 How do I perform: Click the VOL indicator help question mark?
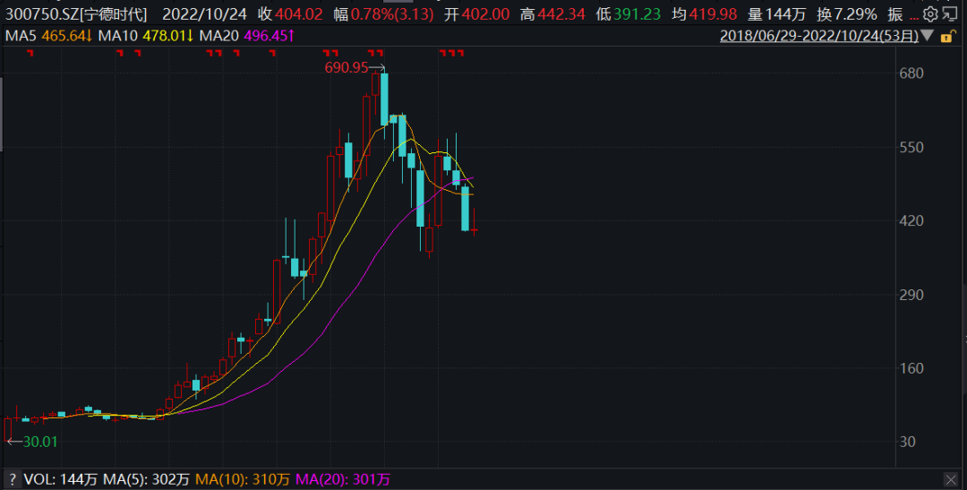click(x=11, y=479)
